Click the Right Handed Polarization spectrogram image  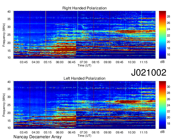[x=84, y=35]
